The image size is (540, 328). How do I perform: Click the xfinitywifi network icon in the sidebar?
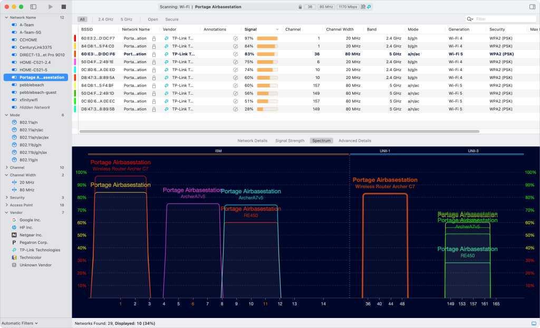[14, 100]
